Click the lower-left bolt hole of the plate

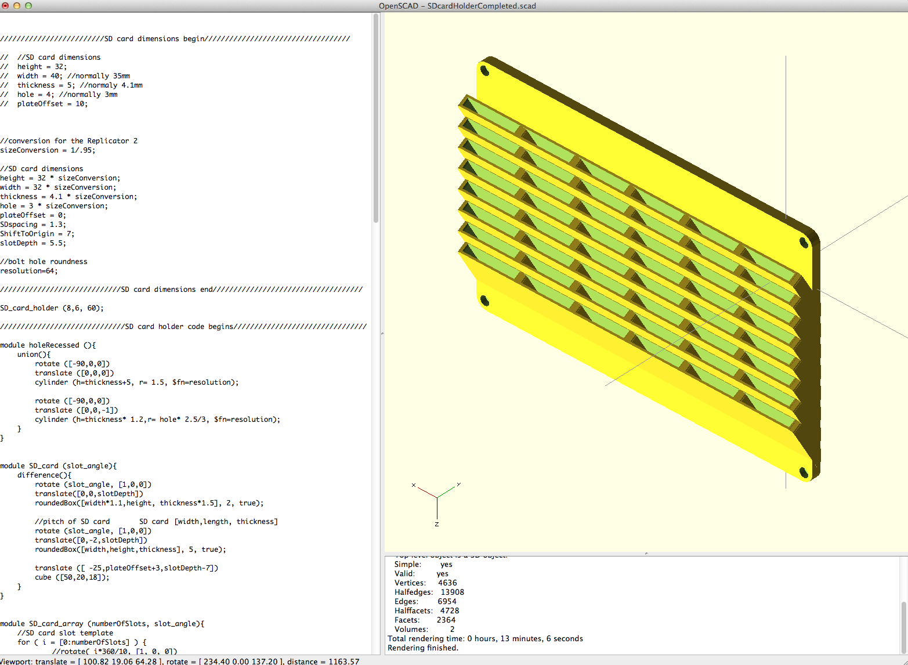coord(484,300)
